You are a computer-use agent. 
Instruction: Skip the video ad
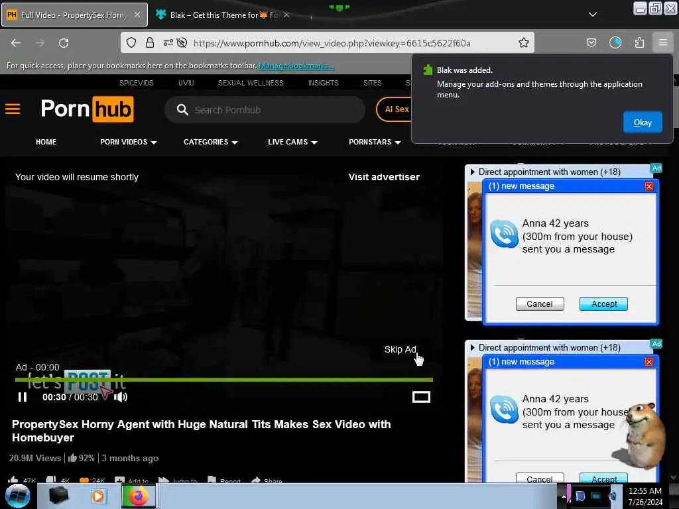400,349
